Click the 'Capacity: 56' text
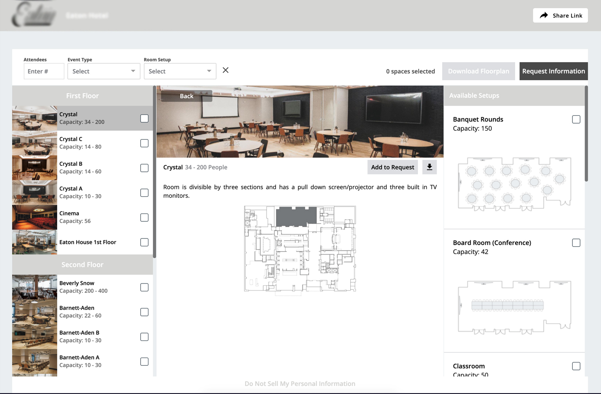 click(x=75, y=221)
